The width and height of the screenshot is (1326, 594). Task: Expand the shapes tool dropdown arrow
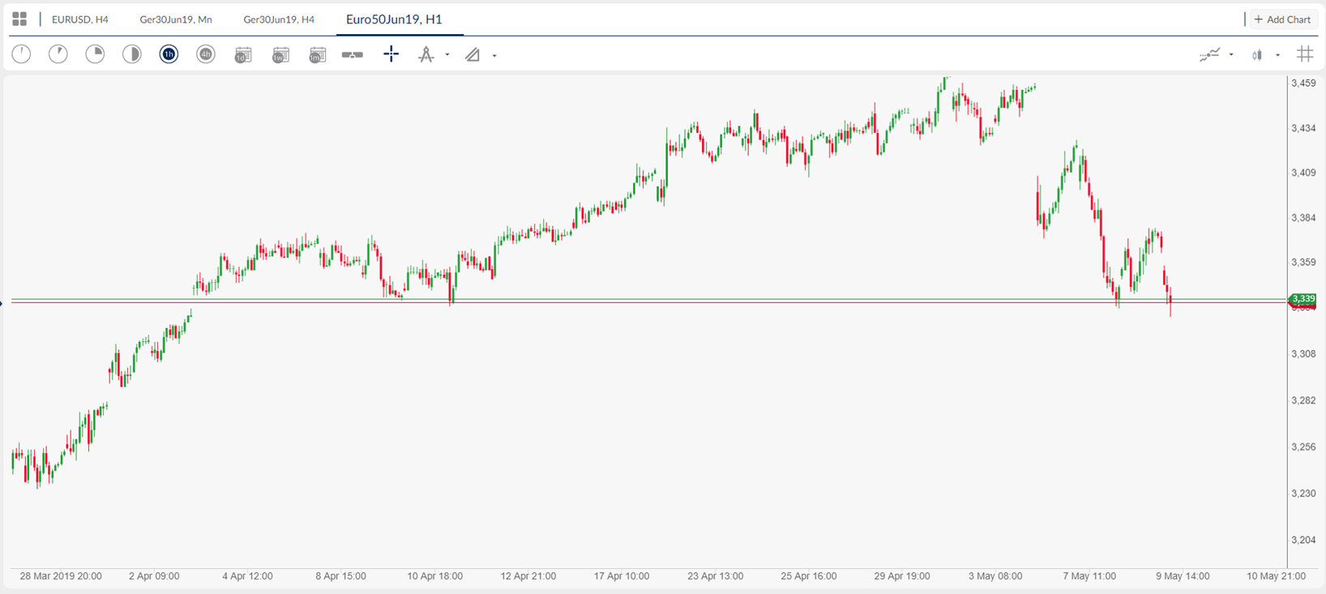[494, 56]
